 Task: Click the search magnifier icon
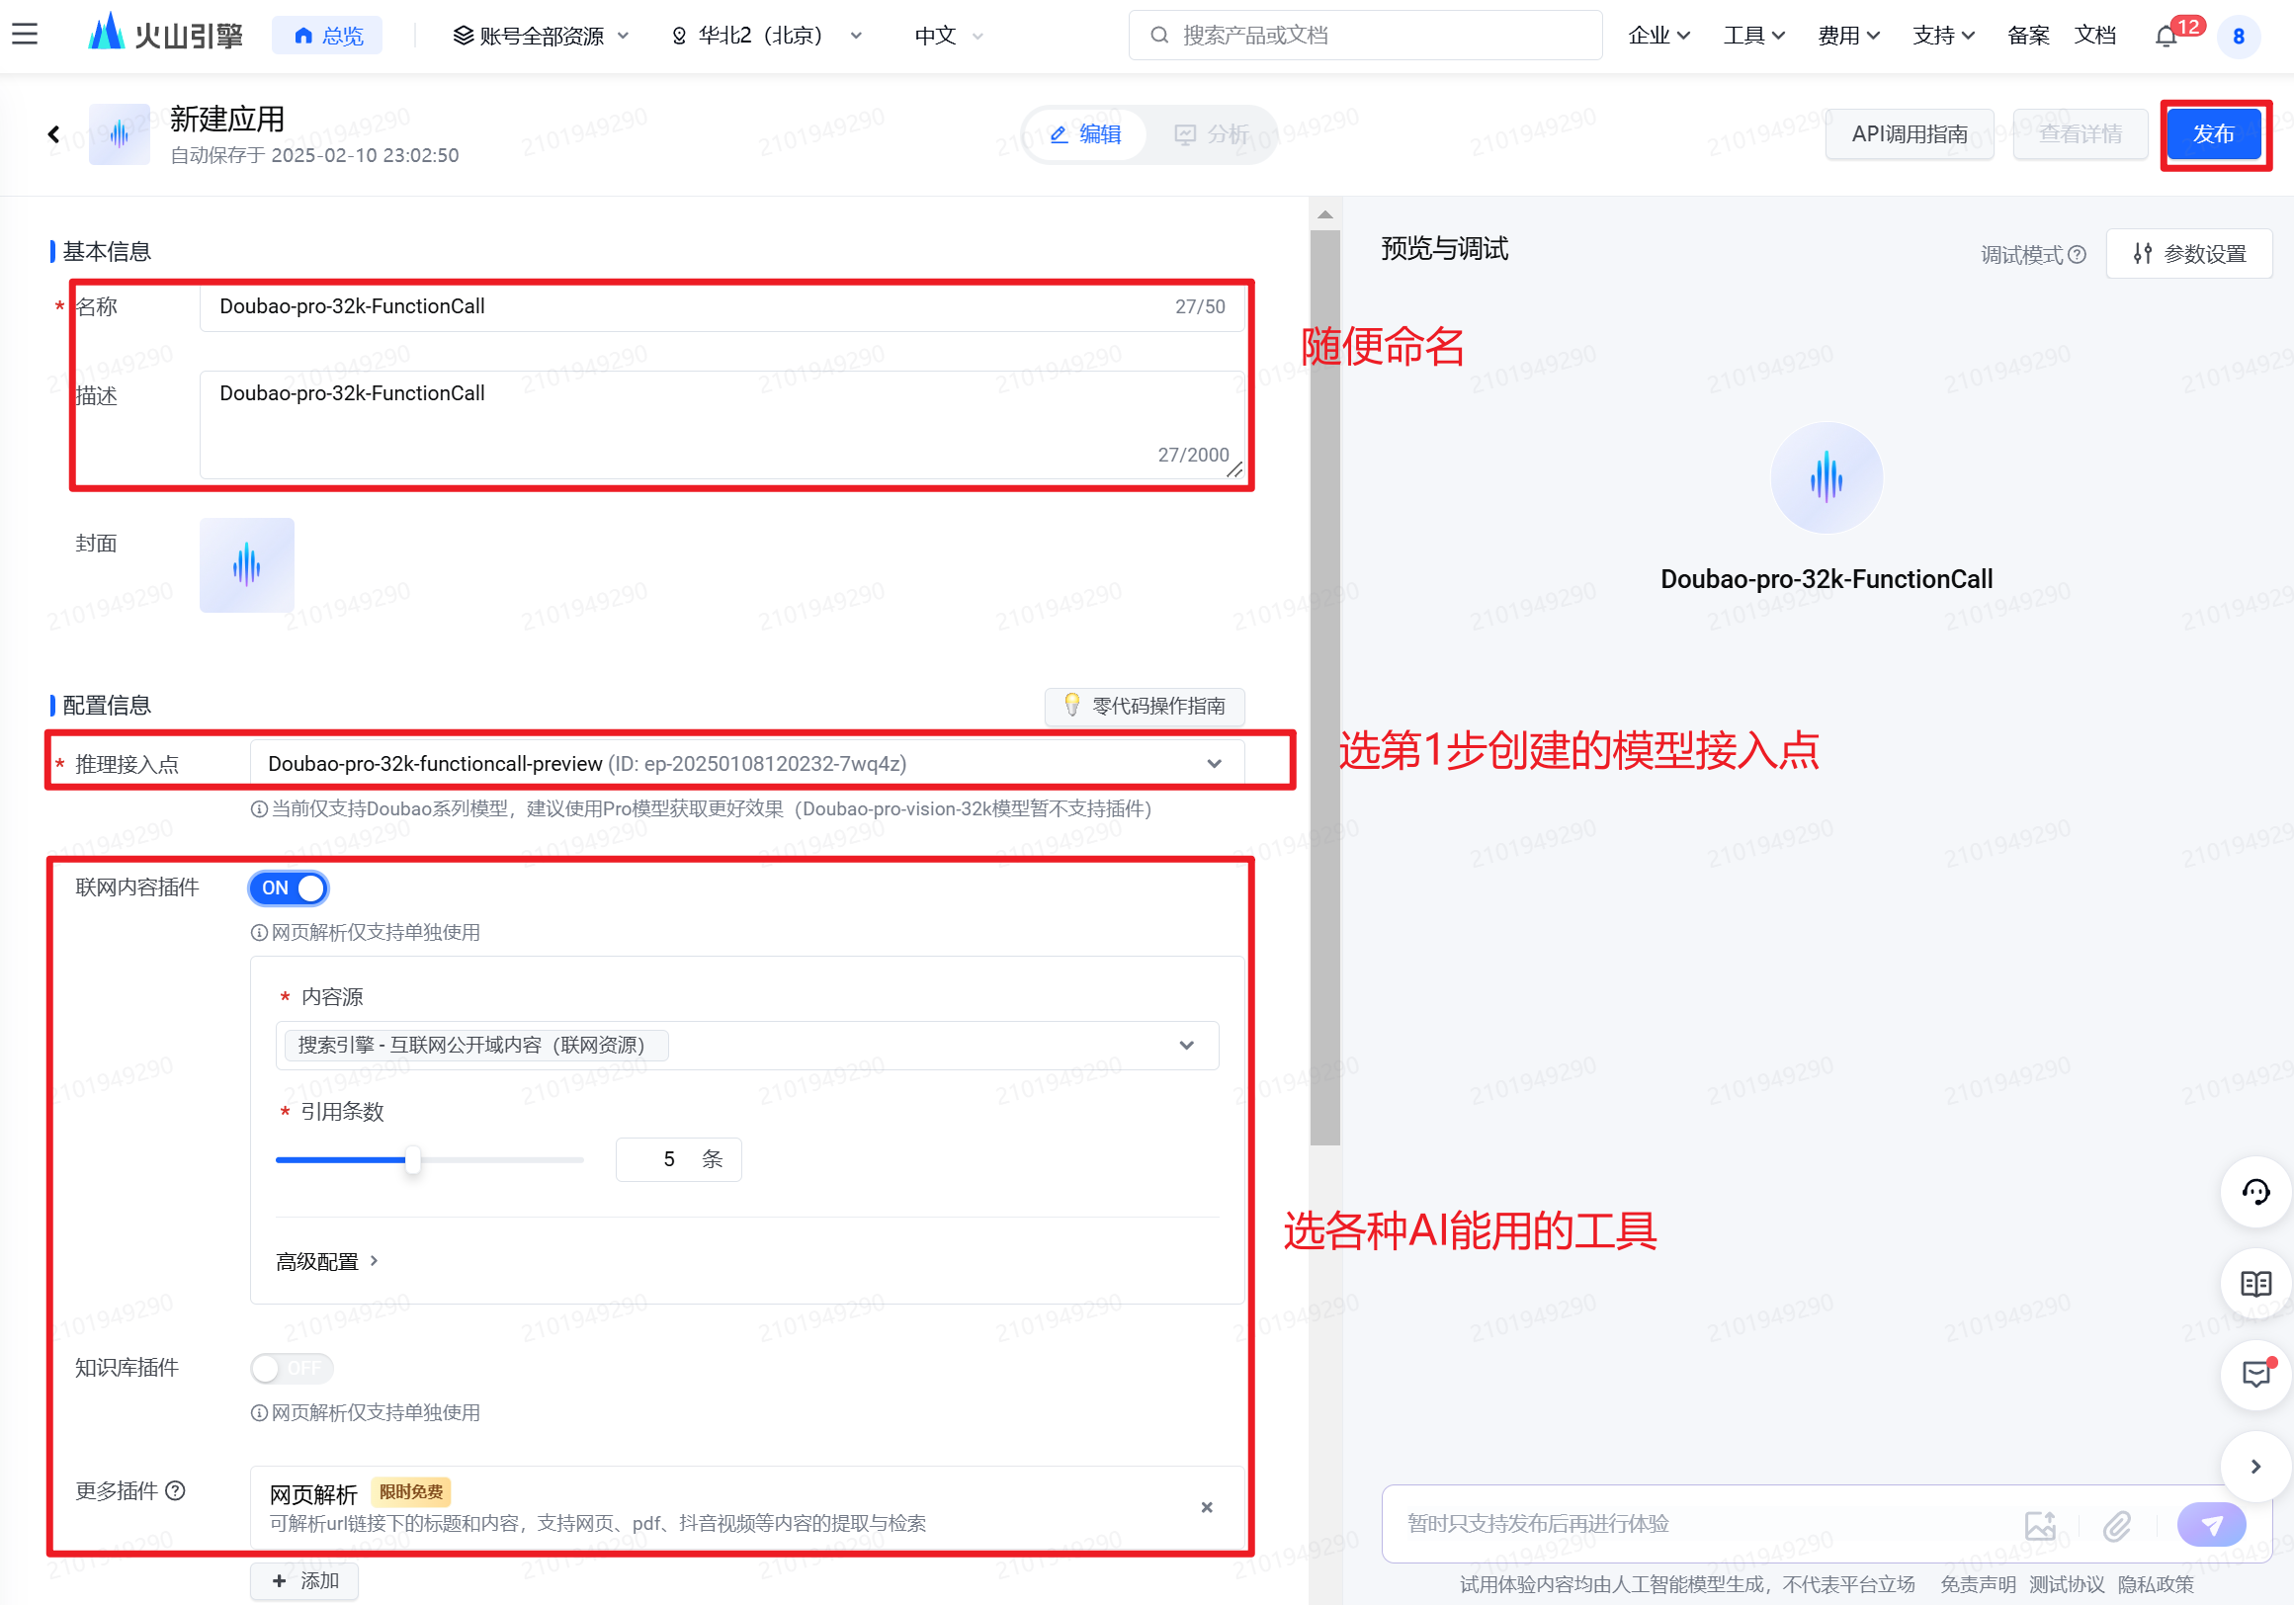tap(1159, 36)
